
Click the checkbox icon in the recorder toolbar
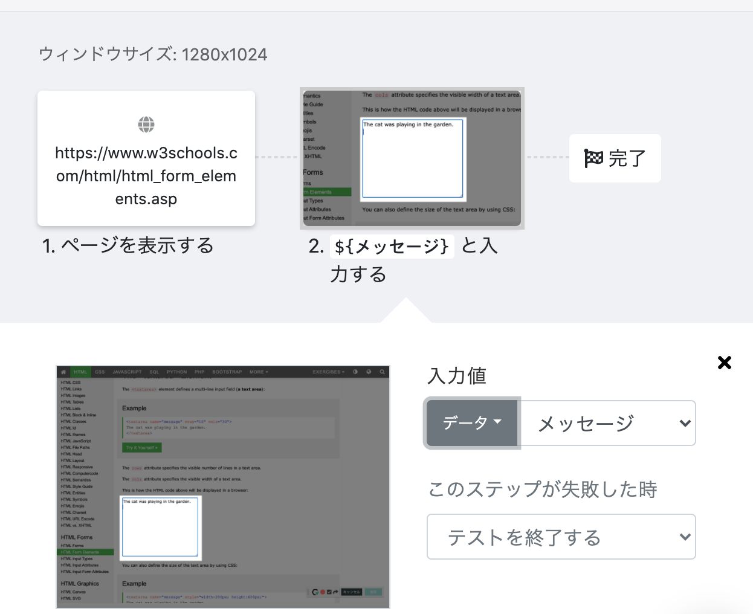coord(329,592)
